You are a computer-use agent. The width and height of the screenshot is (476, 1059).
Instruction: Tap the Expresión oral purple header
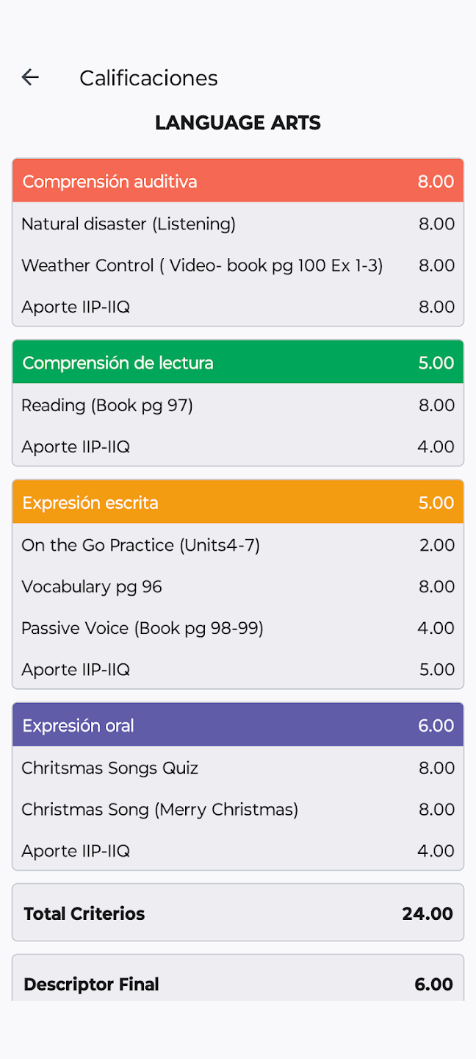click(x=238, y=725)
